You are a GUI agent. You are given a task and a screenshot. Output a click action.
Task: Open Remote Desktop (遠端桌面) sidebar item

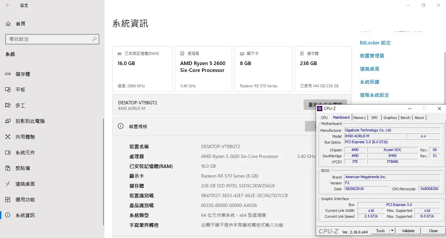(x=25, y=184)
